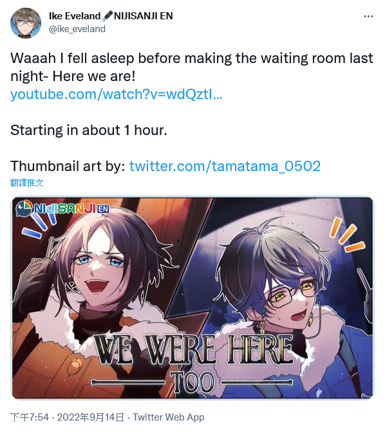Click the blue spark marks in thumbnail

click(40, 225)
